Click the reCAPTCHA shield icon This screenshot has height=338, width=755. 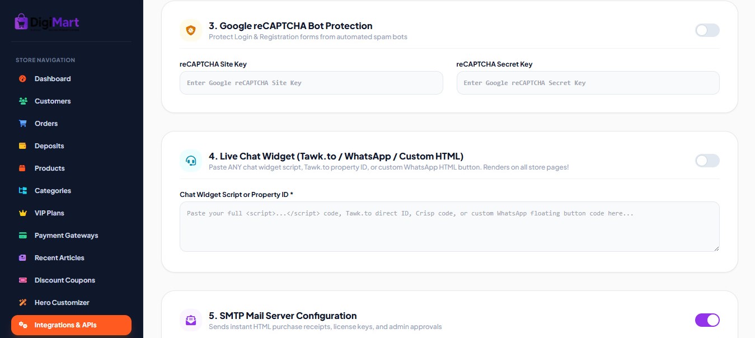click(x=191, y=30)
